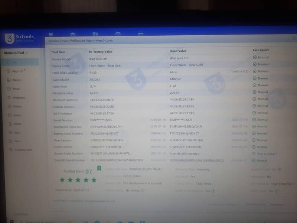Click the help icon beside No testing

pyautogui.click(x=143, y=191)
